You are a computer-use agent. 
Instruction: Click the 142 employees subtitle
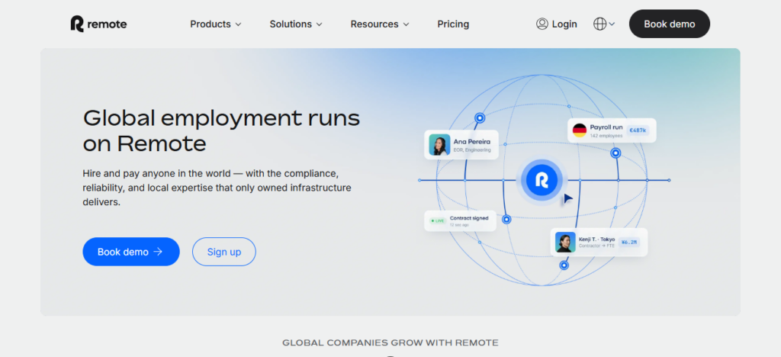coord(606,136)
